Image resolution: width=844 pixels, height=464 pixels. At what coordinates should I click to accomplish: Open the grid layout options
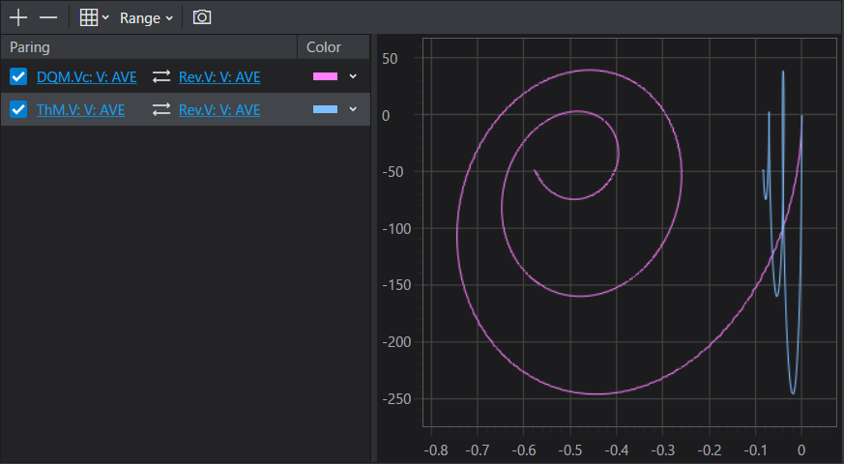[89, 17]
